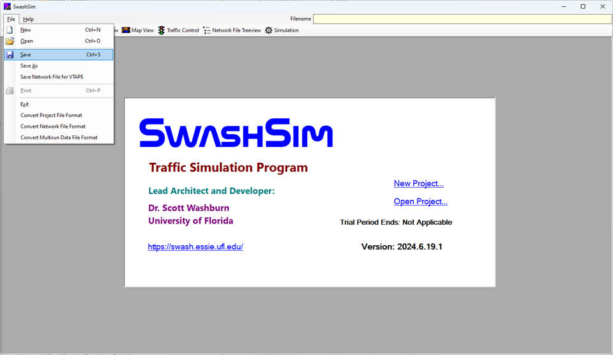Select Convert Network File Format

(x=59, y=126)
